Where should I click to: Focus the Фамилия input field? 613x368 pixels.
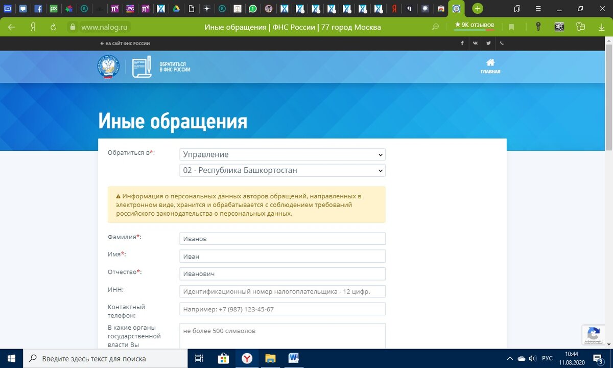click(282, 239)
